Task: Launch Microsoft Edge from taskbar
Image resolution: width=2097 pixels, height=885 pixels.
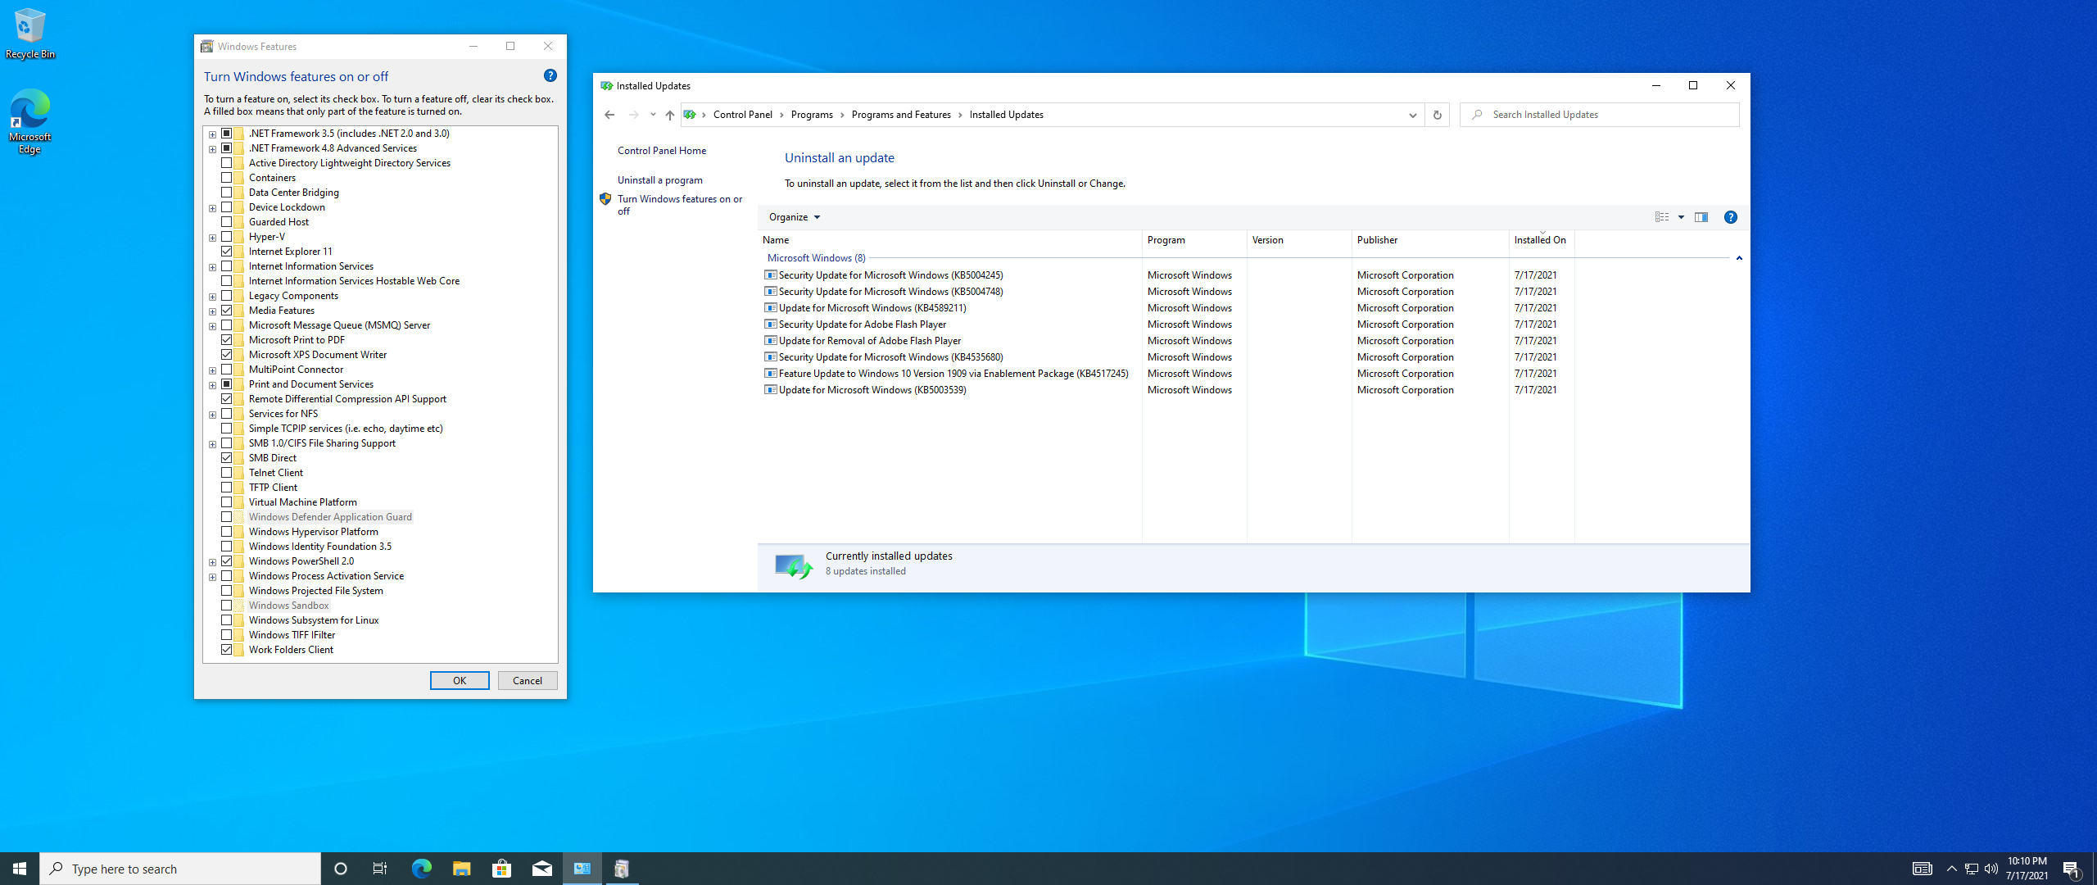Action: 421,869
